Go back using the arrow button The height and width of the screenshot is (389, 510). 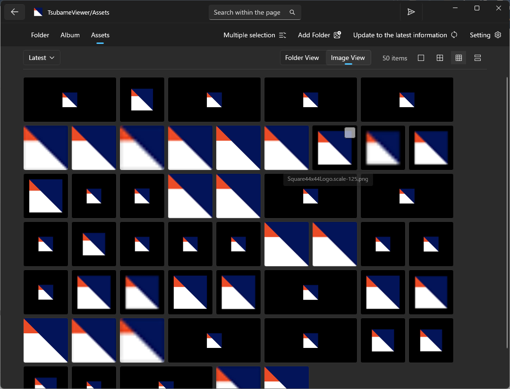coord(15,12)
